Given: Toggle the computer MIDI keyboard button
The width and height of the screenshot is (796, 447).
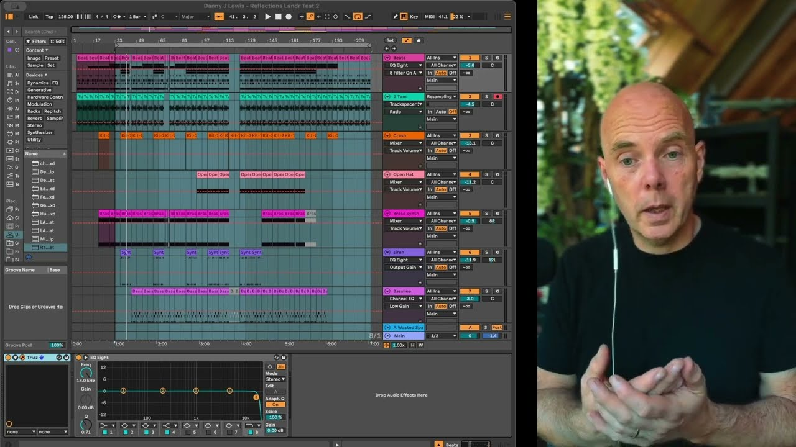Looking at the screenshot, I should pyautogui.click(x=404, y=17).
